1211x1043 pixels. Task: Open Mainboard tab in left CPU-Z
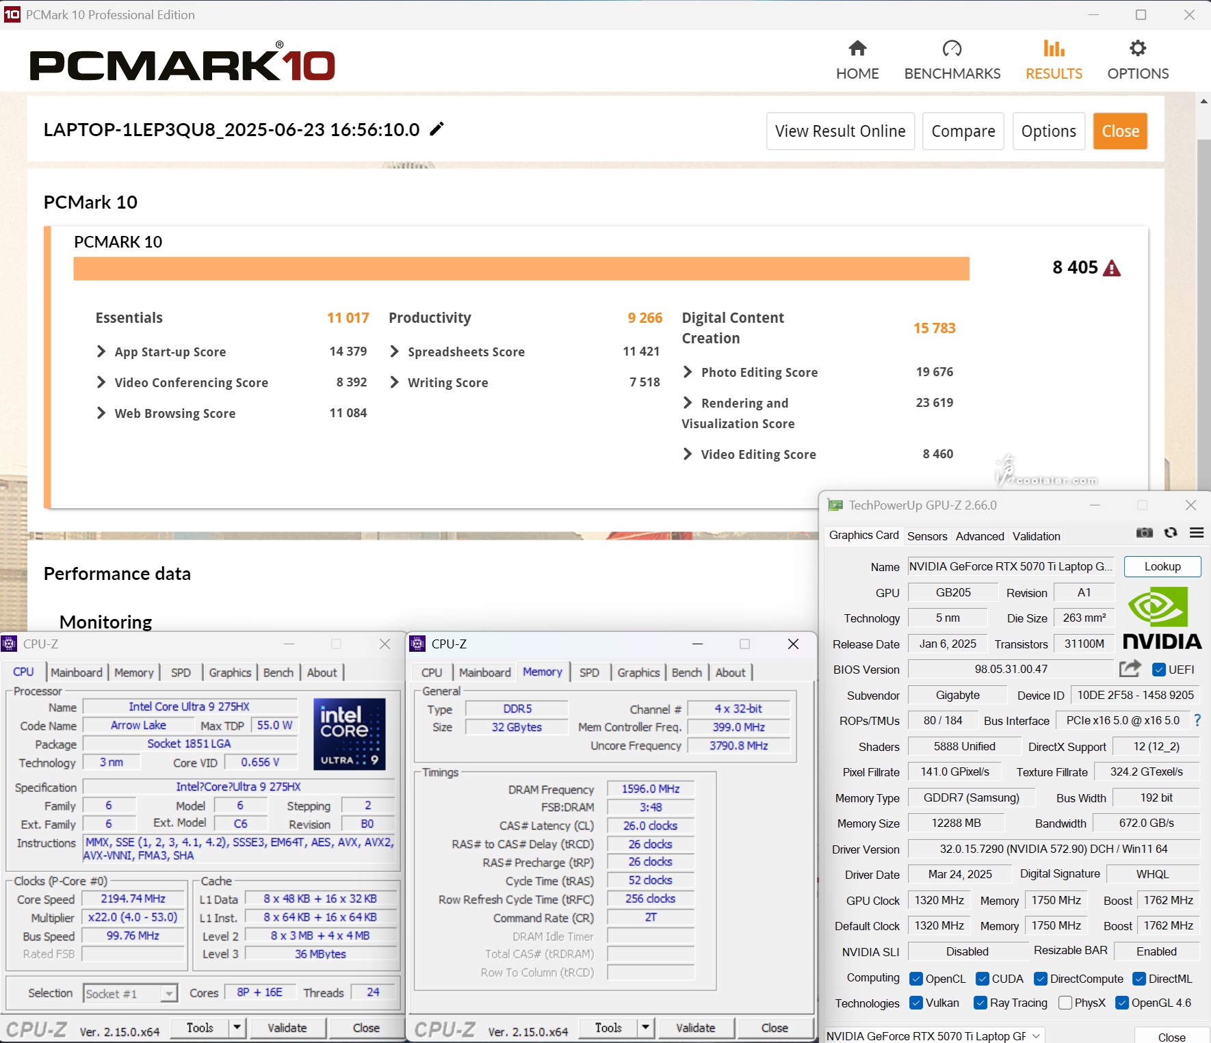click(77, 672)
